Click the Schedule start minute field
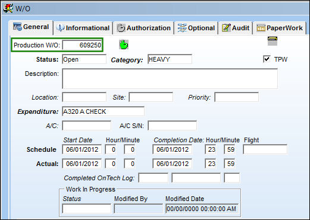The image size is (310, 220). (x=130, y=149)
